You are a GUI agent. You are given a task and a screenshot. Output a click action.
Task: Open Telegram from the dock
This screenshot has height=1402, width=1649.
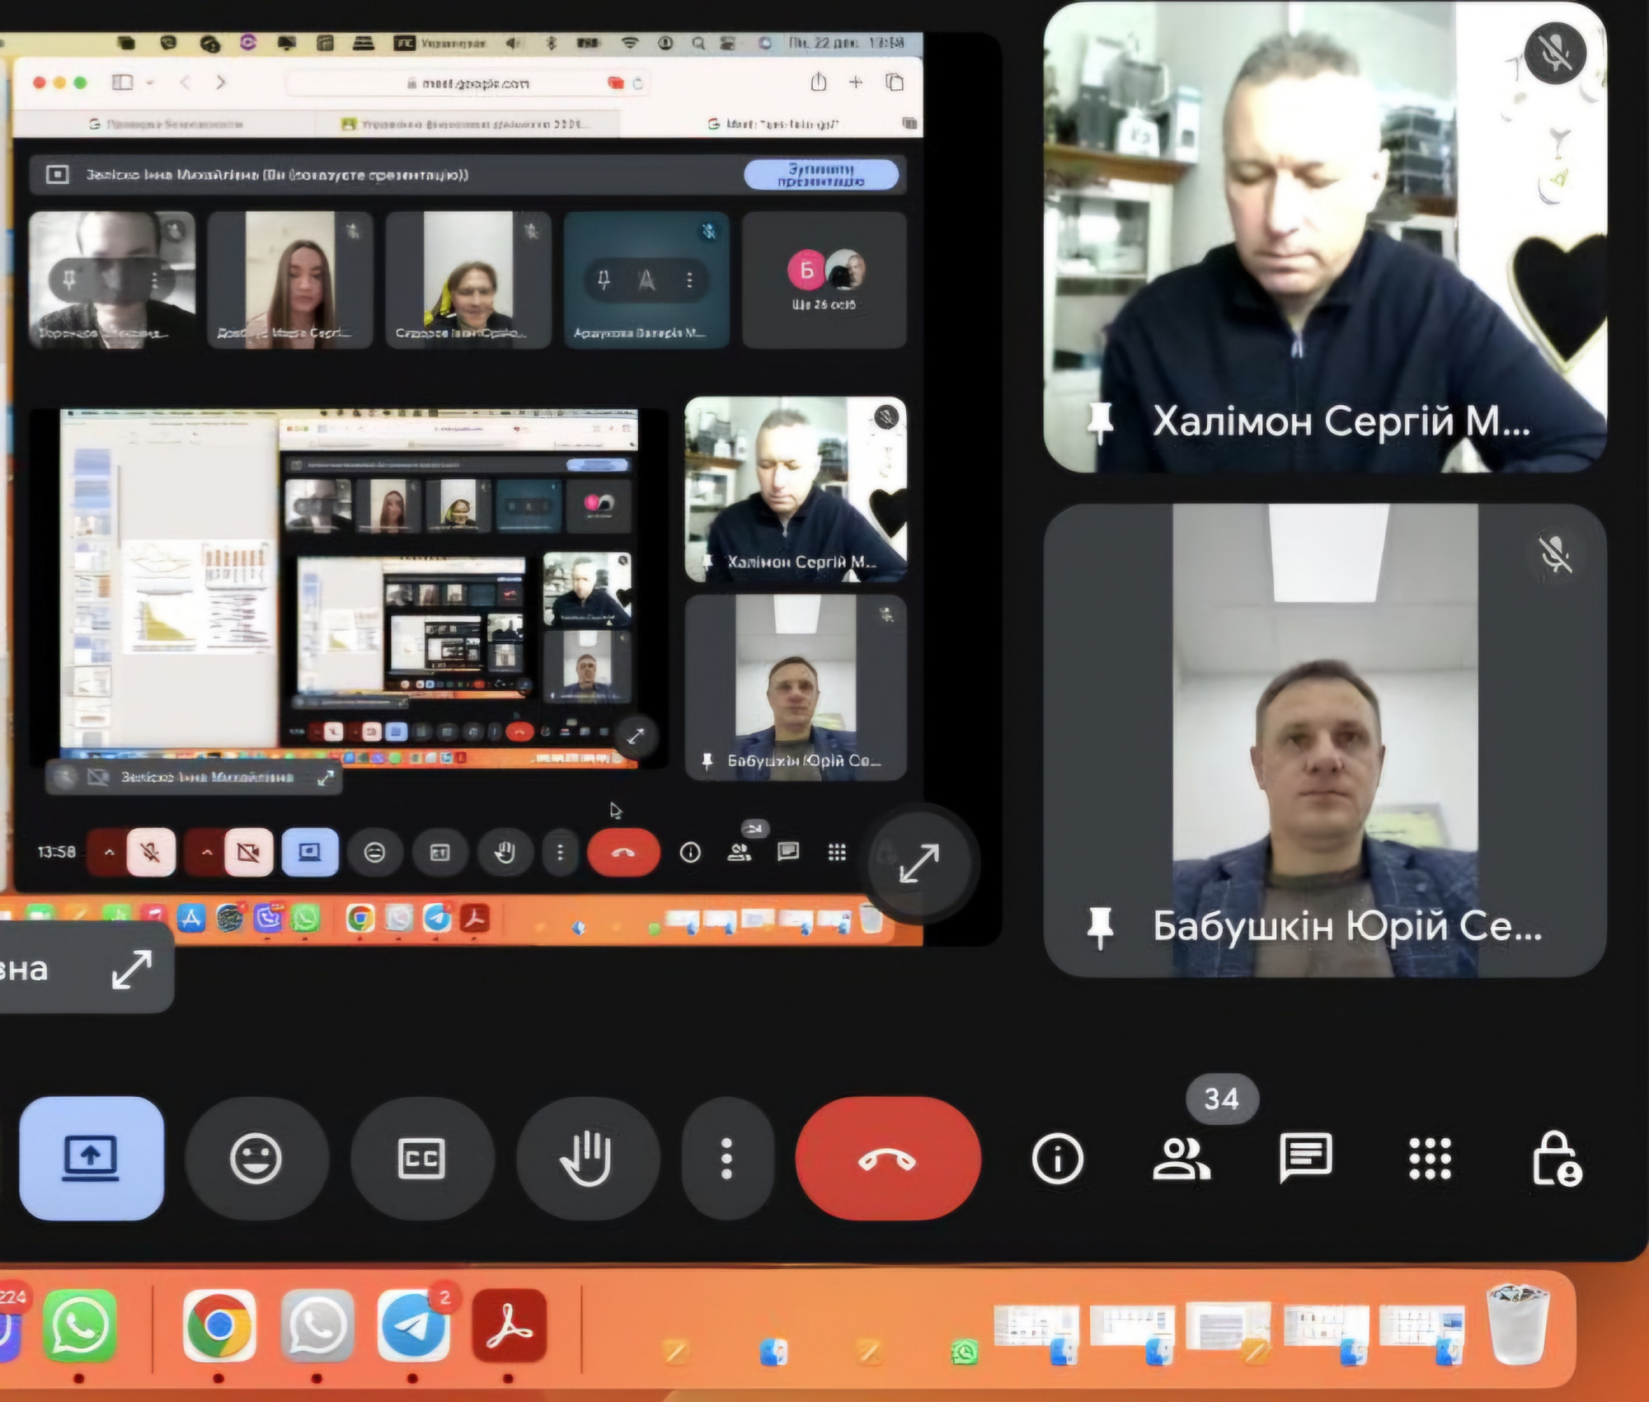pos(412,1325)
